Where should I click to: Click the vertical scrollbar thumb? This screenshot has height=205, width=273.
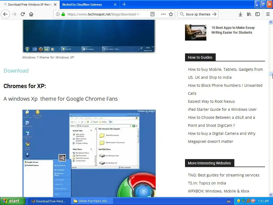pyautogui.click(x=271, y=74)
